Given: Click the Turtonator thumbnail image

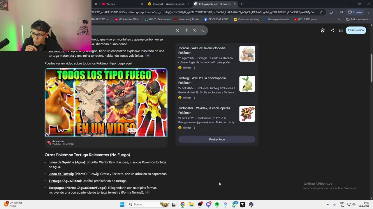Looking at the screenshot, I should click(x=247, y=114).
